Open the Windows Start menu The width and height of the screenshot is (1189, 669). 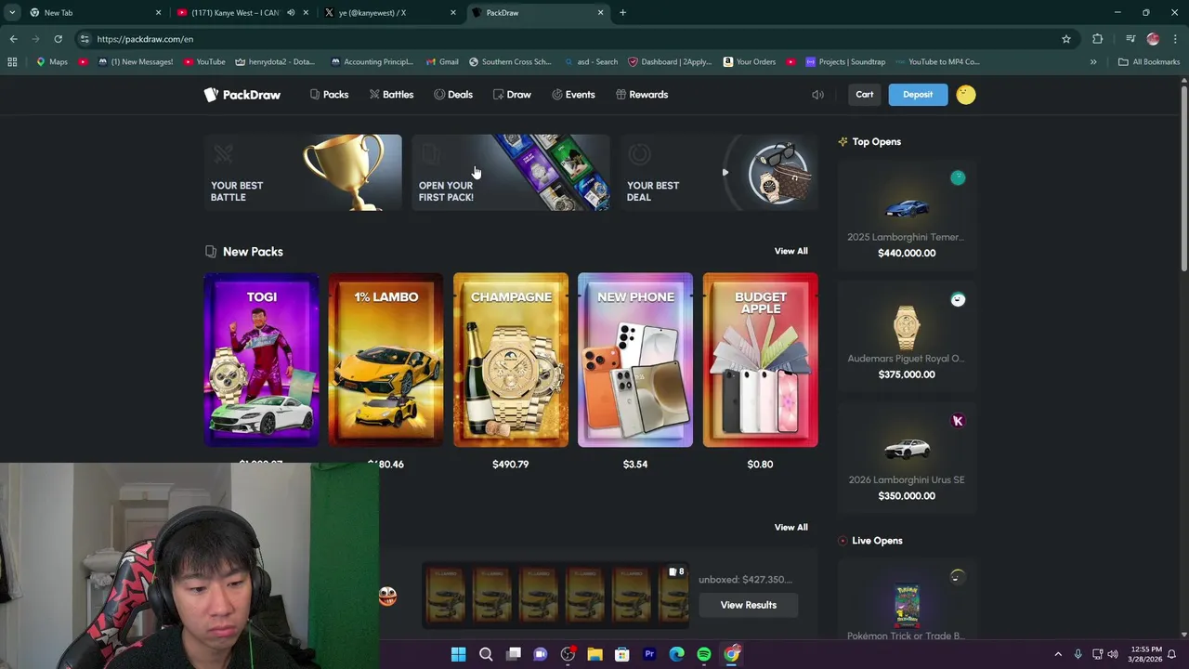click(458, 654)
